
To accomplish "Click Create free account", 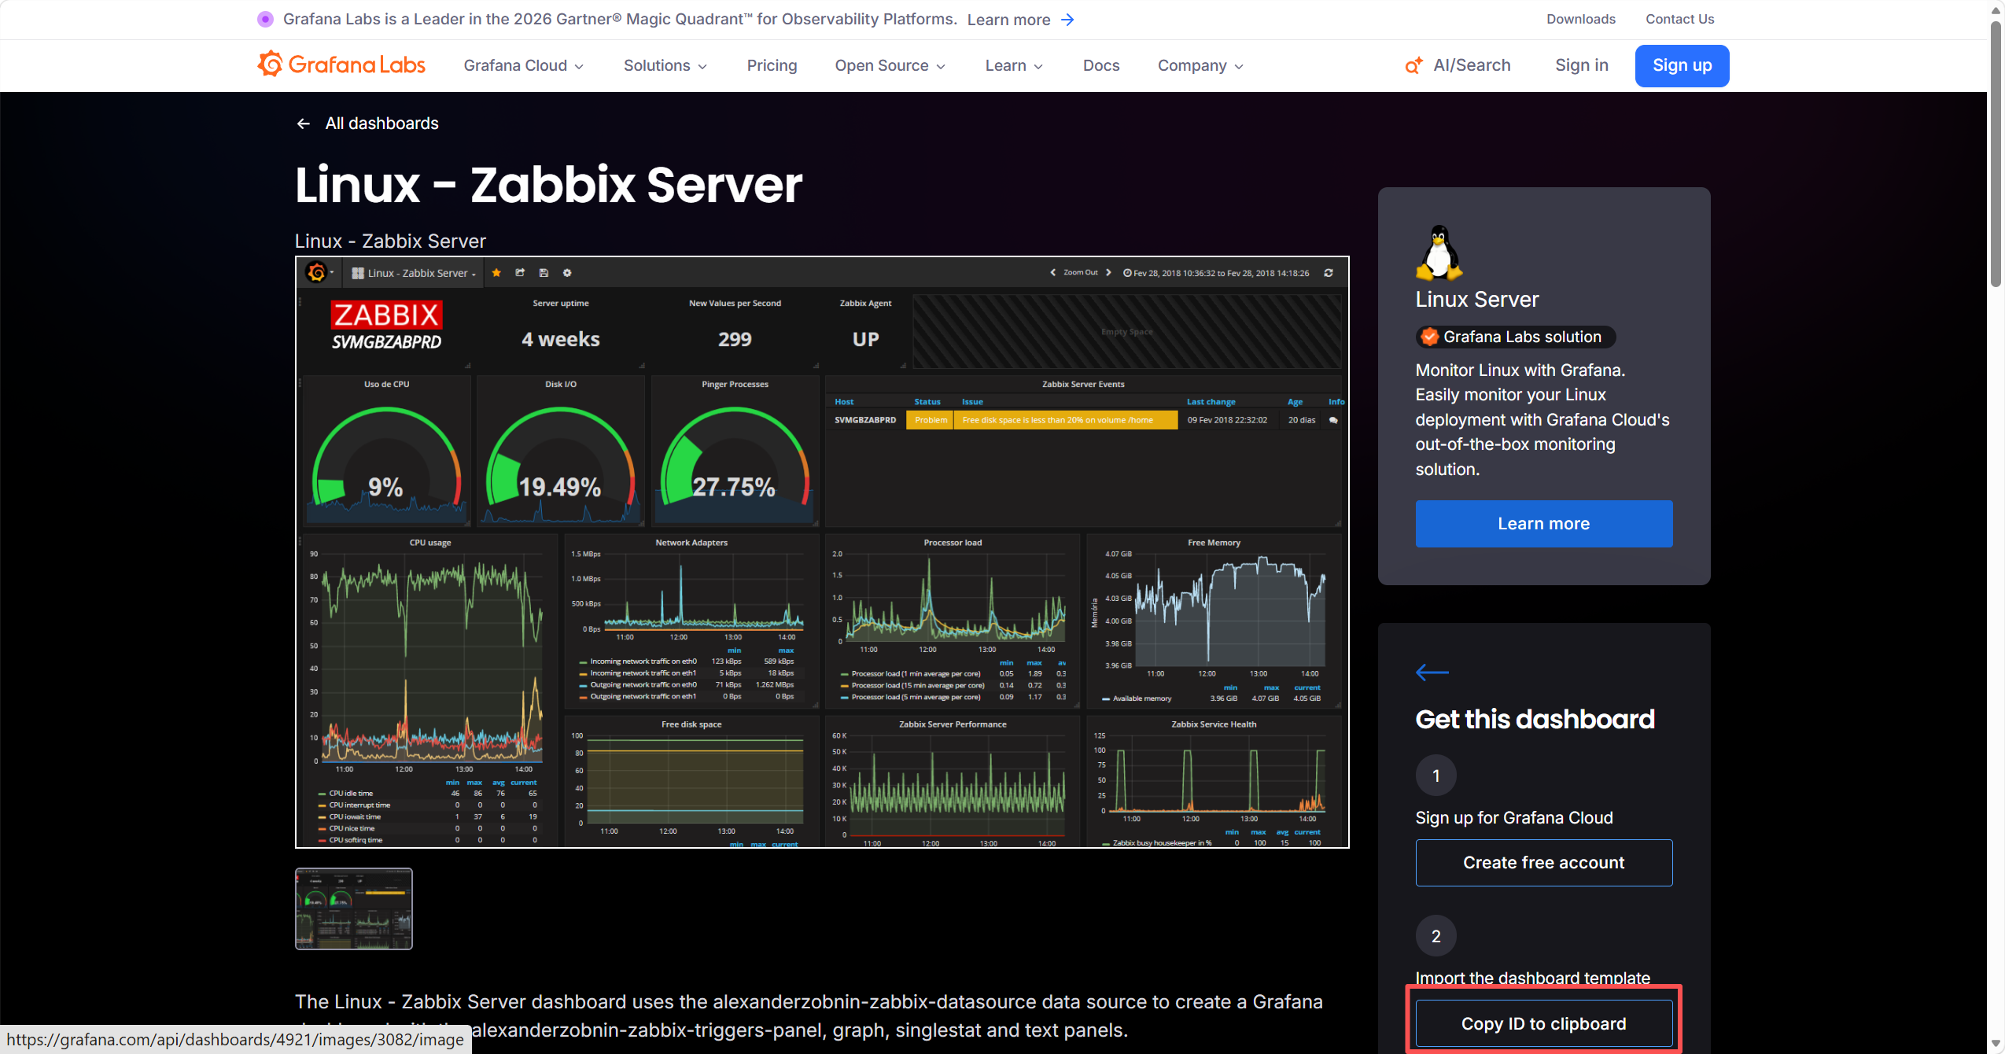I will point(1544,863).
